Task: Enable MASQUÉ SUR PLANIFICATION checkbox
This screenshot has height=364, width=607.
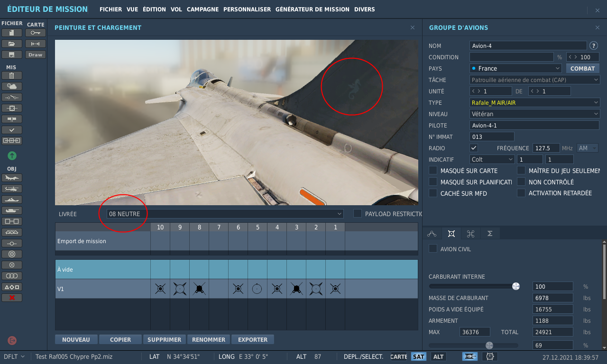Action: point(432,182)
